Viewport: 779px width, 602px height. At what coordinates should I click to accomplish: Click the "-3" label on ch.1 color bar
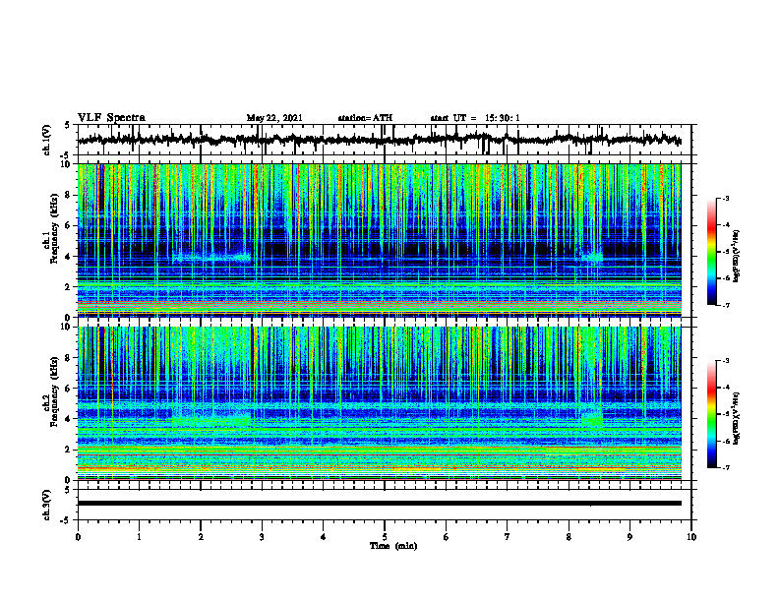725,198
